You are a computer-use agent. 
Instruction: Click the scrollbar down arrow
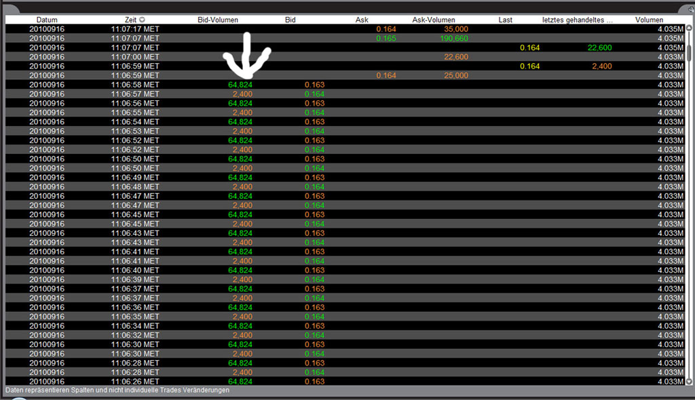[689, 382]
